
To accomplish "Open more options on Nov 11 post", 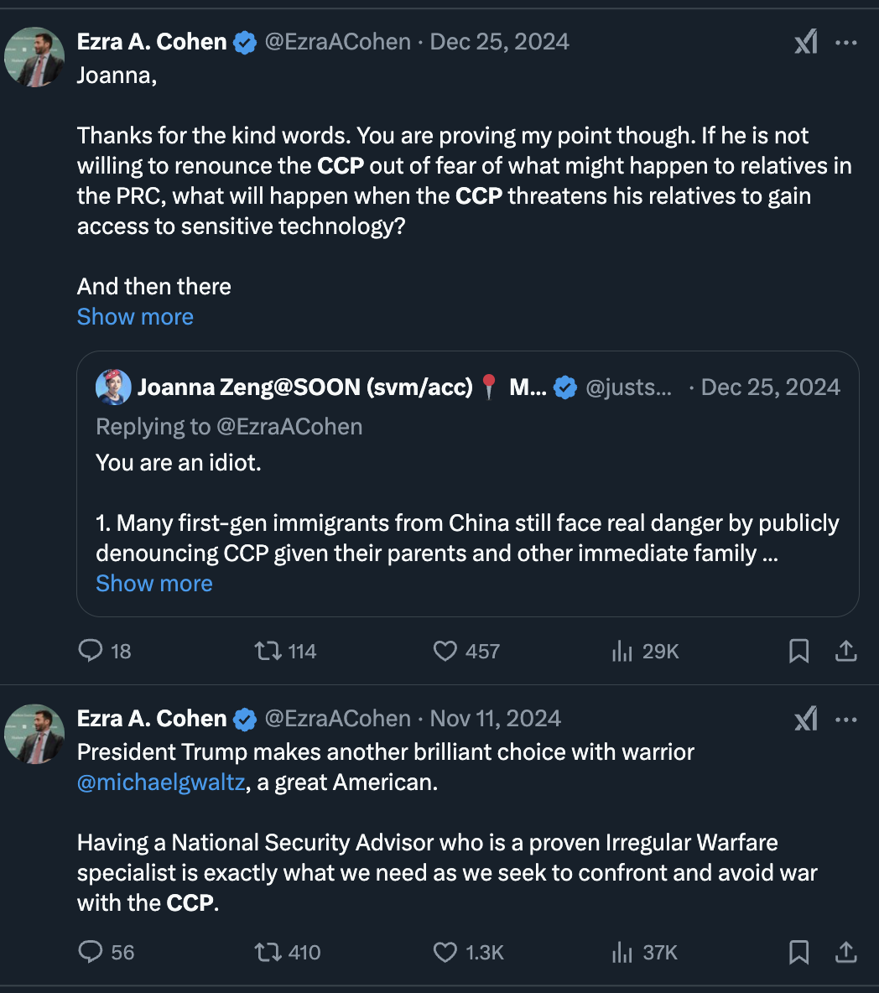I will (846, 719).
